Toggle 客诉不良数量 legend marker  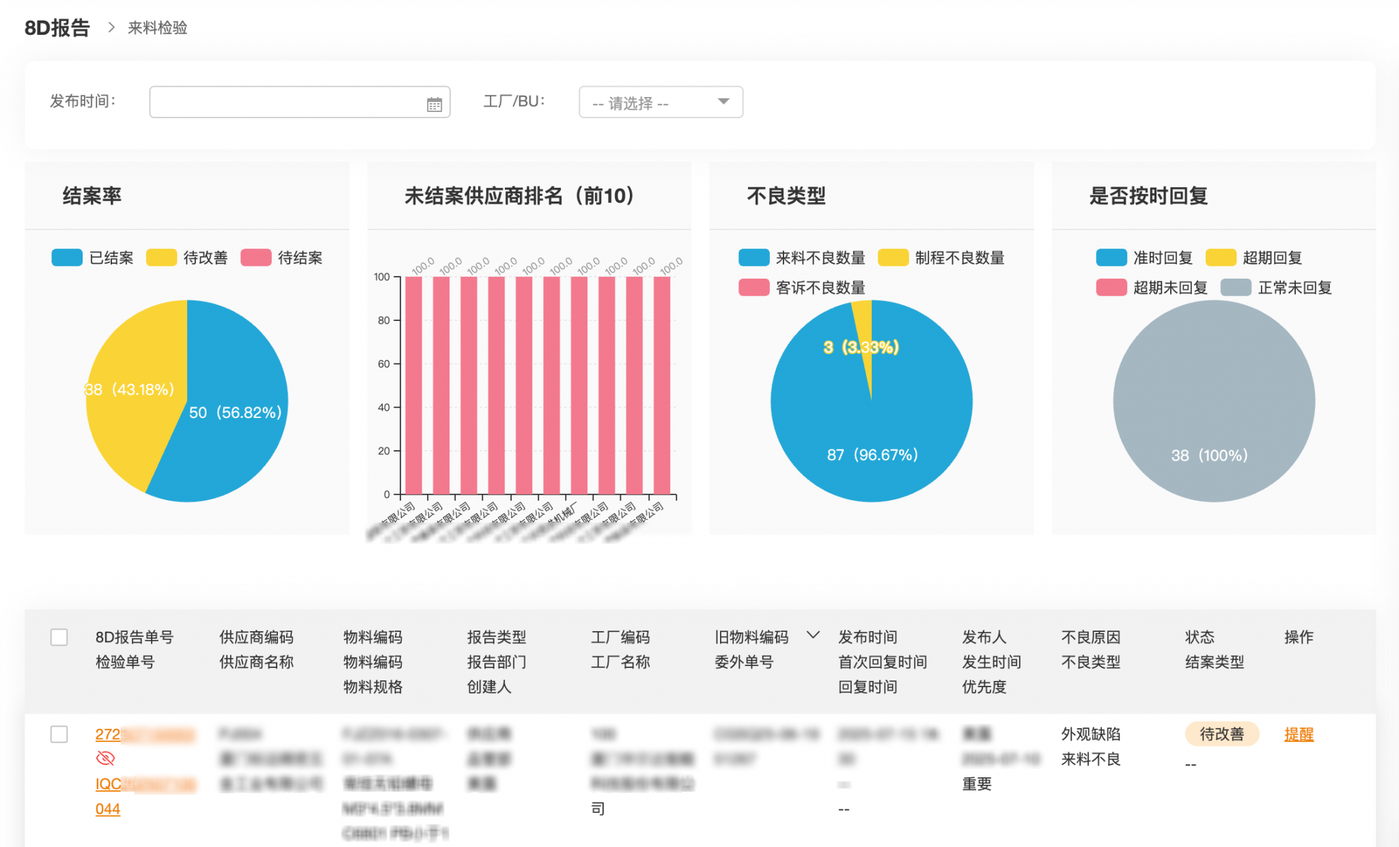[x=753, y=288]
